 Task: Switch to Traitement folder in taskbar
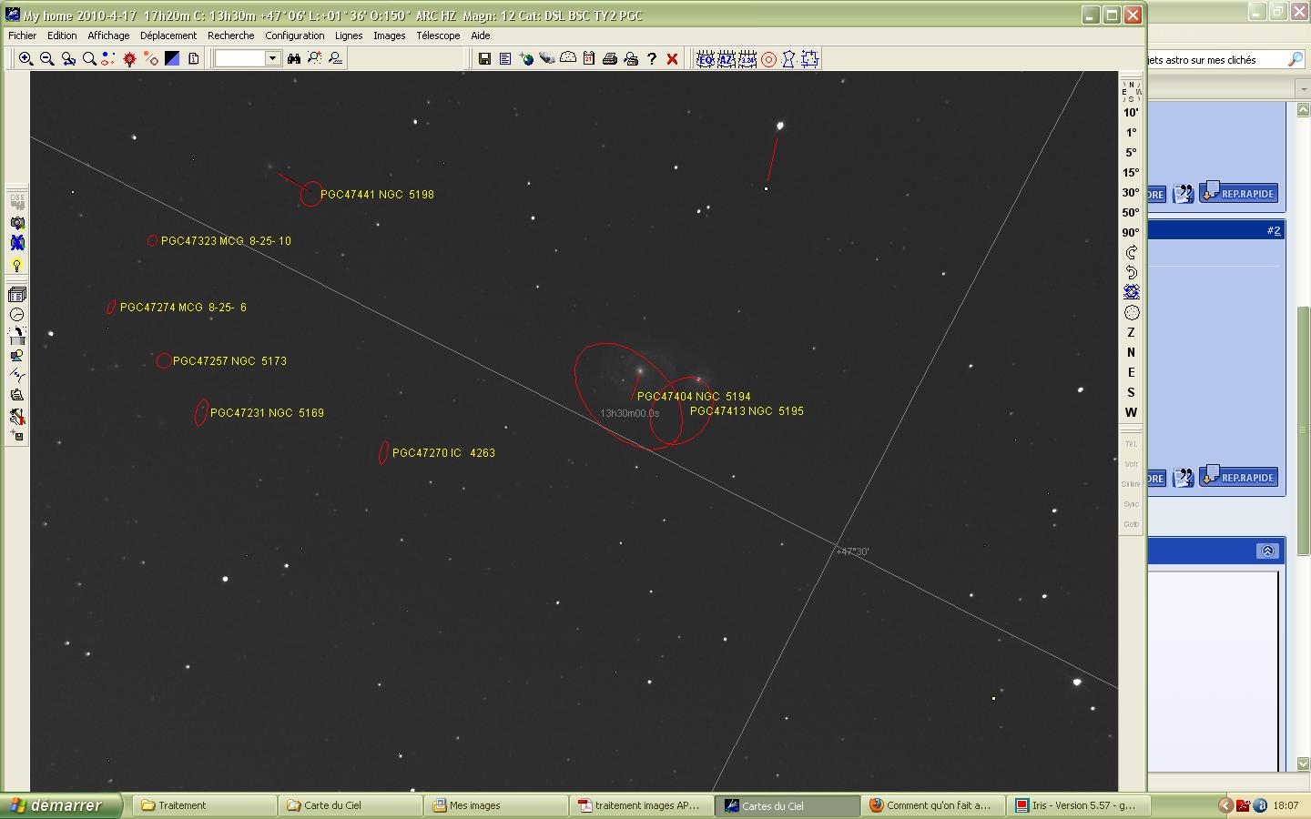tap(206, 805)
